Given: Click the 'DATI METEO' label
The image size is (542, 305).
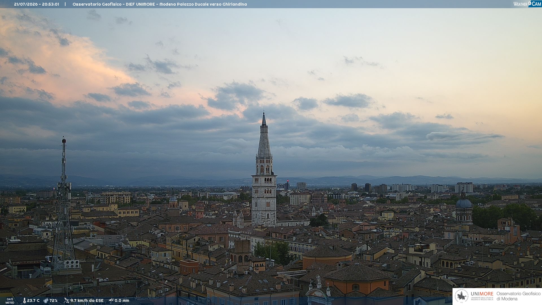Looking at the screenshot, I should click(10, 301).
